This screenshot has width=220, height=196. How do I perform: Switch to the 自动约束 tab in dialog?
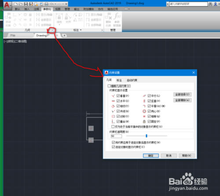[132, 80]
